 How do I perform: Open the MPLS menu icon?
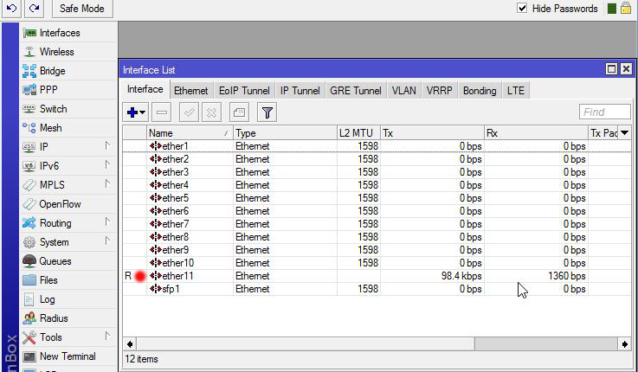coord(29,185)
